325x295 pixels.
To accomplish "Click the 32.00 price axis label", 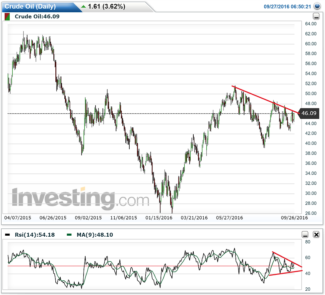I will 311,183.
